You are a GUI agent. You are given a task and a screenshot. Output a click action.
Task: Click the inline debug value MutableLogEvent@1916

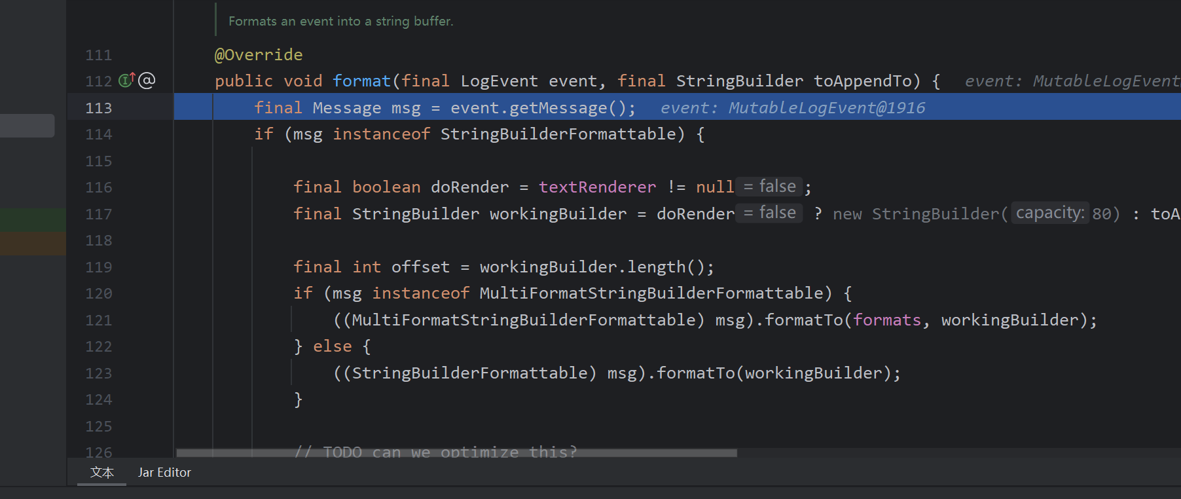[x=826, y=108]
